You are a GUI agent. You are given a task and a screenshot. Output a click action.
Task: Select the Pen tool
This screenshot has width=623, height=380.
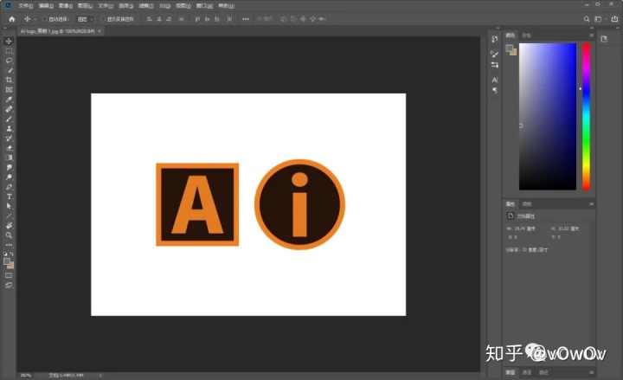[x=9, y=187]
